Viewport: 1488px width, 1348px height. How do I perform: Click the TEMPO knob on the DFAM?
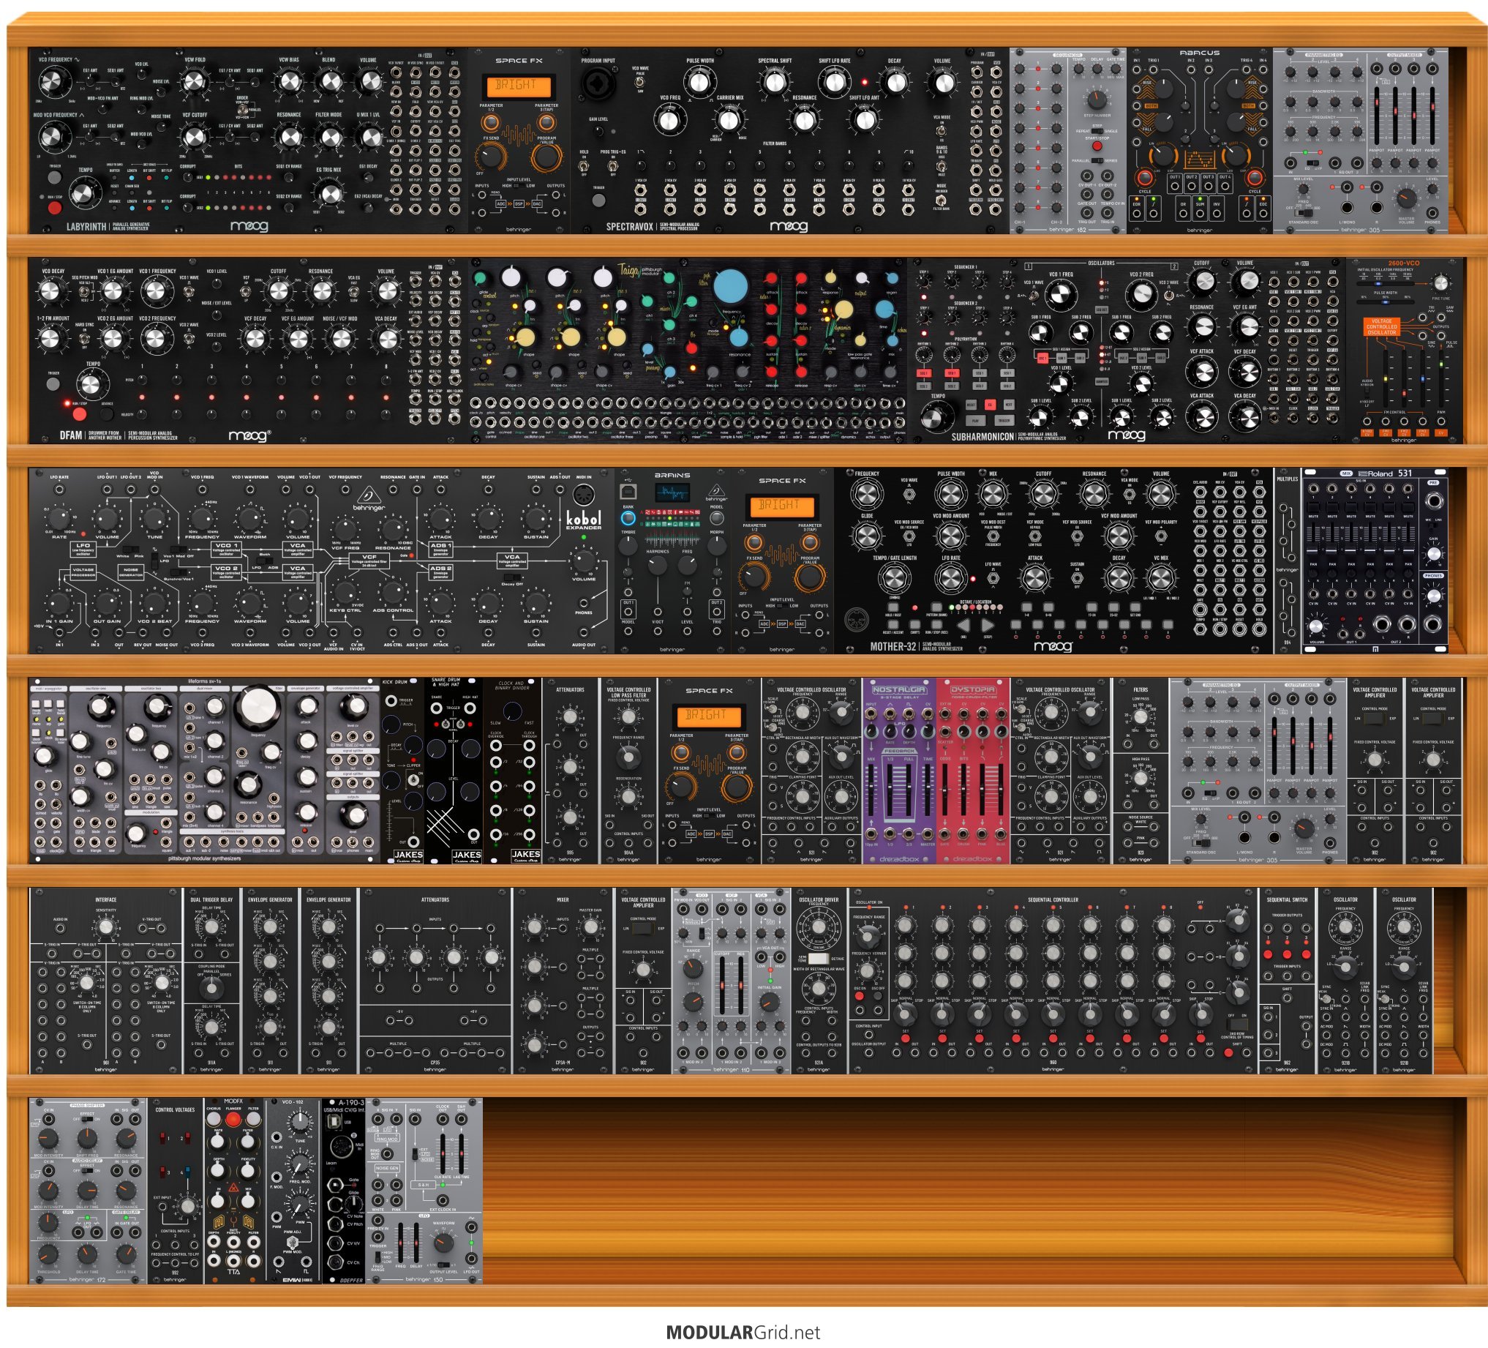pyautogui.click(x=91, y=385)
